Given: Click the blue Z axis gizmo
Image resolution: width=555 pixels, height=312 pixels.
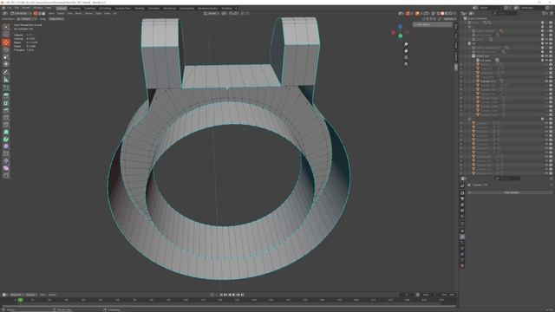Looking at the screenshot, I should coord(400,27).
